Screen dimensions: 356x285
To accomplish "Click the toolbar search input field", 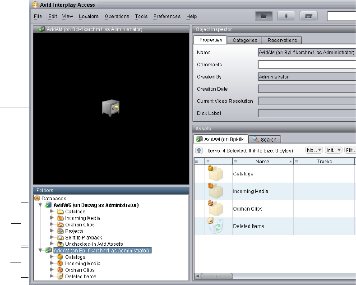I will [x=342, y=16].
